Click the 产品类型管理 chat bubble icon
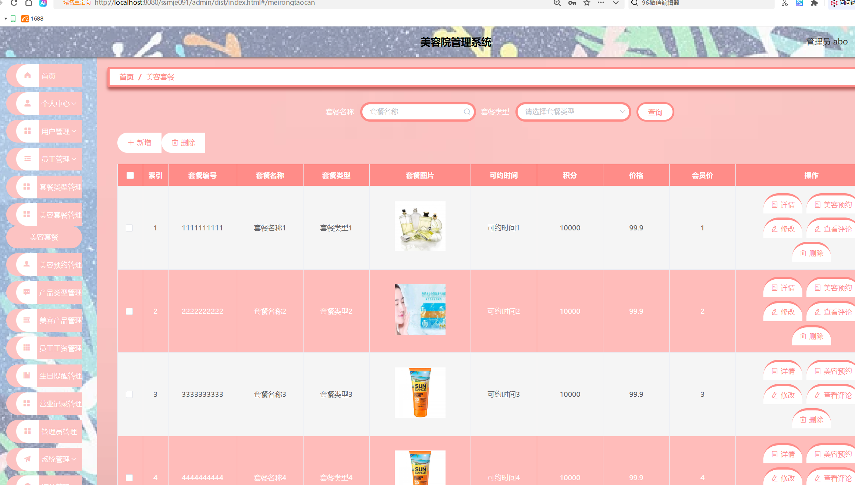Image resolution: width=855 pixels, height=485 pixels. click(27, 292)
